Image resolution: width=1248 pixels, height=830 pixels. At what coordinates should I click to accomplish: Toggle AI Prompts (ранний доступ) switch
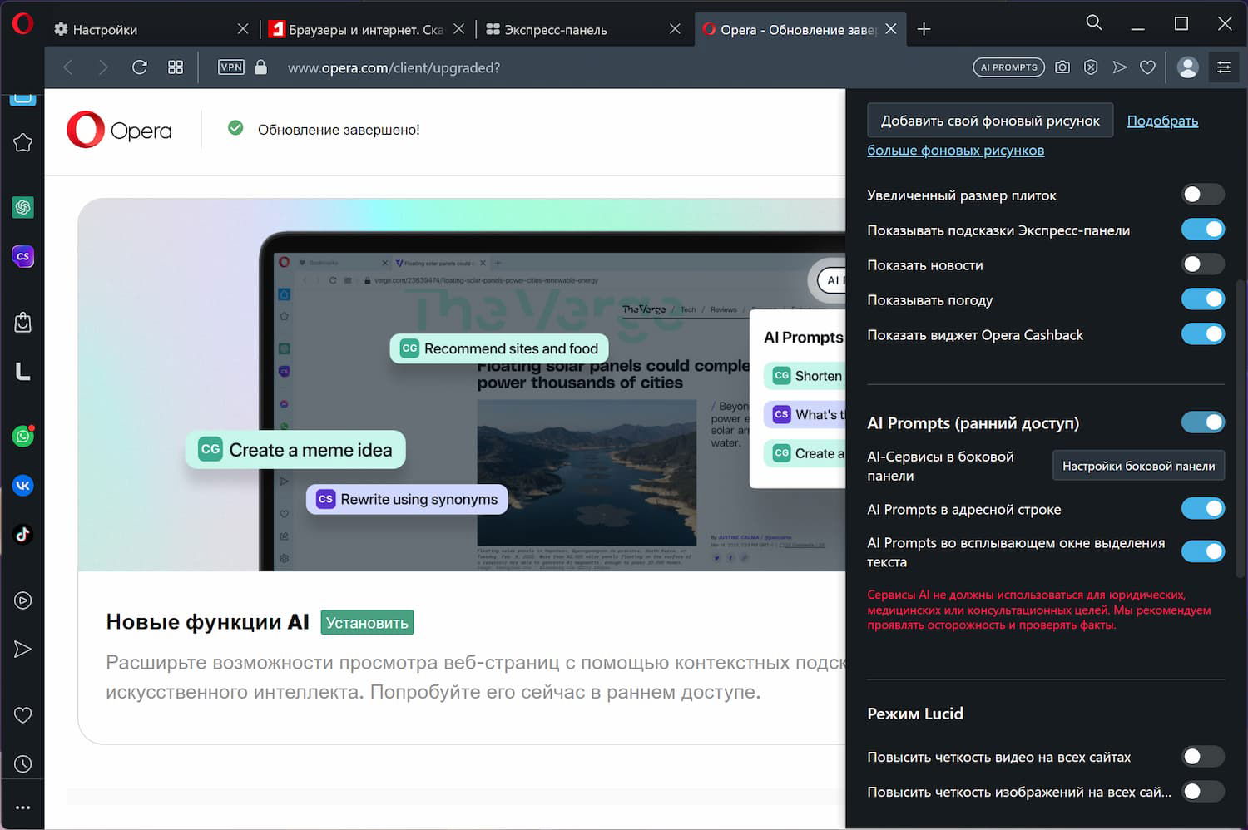tap(1203, 422)
